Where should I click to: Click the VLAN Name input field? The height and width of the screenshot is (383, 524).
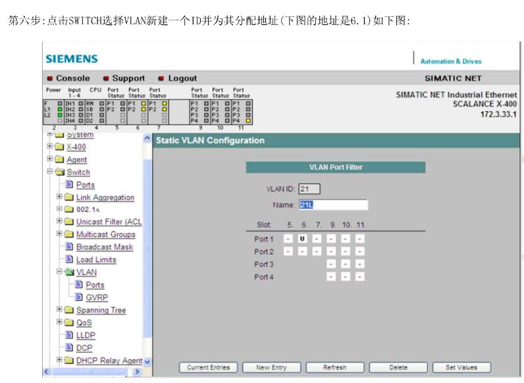click(333, 205)
